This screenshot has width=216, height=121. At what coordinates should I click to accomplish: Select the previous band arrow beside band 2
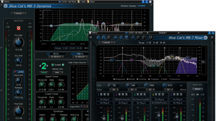pos(40,66)
